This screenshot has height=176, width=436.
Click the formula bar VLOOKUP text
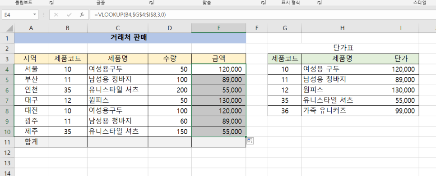point(130,14)
